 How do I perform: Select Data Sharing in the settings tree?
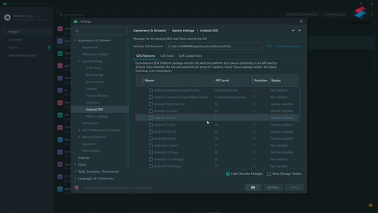tap(94, 75)
